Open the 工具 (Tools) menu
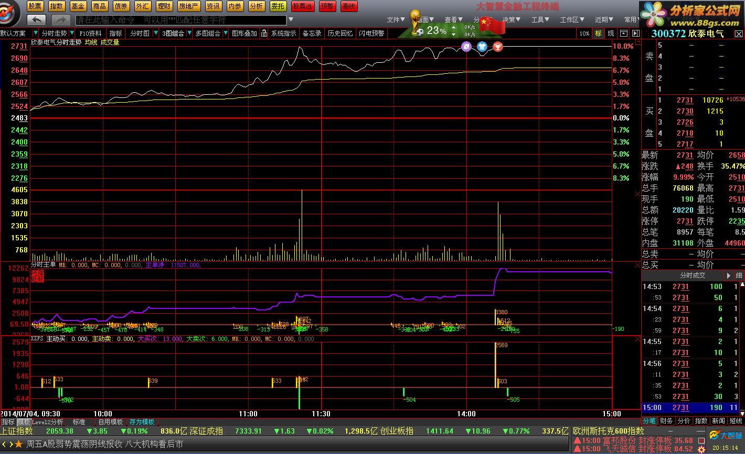This screenshot has width=745, height=454. pyautogui.click(x=540, y=20)
